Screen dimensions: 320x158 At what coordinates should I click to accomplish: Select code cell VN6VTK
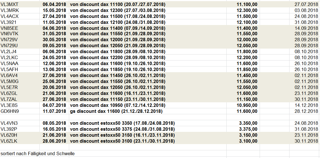[9, 34]
